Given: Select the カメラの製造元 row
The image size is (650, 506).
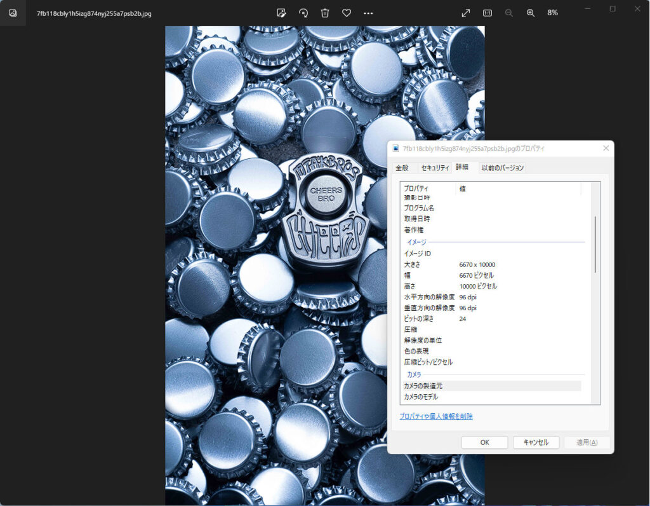Looking at the screenshot, I should point(492,386).
